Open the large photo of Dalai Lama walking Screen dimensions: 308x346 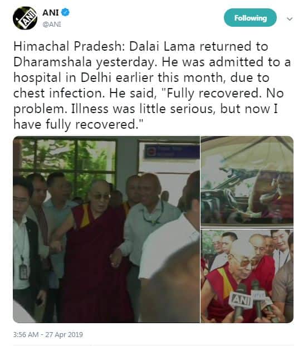[106, 230]
